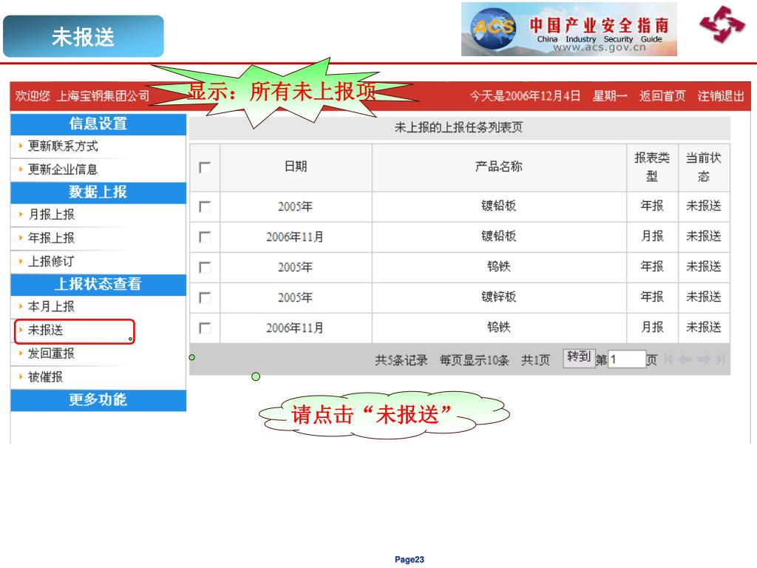
Task: Toggle the select-all checkbox in table header
Action: 205,168
